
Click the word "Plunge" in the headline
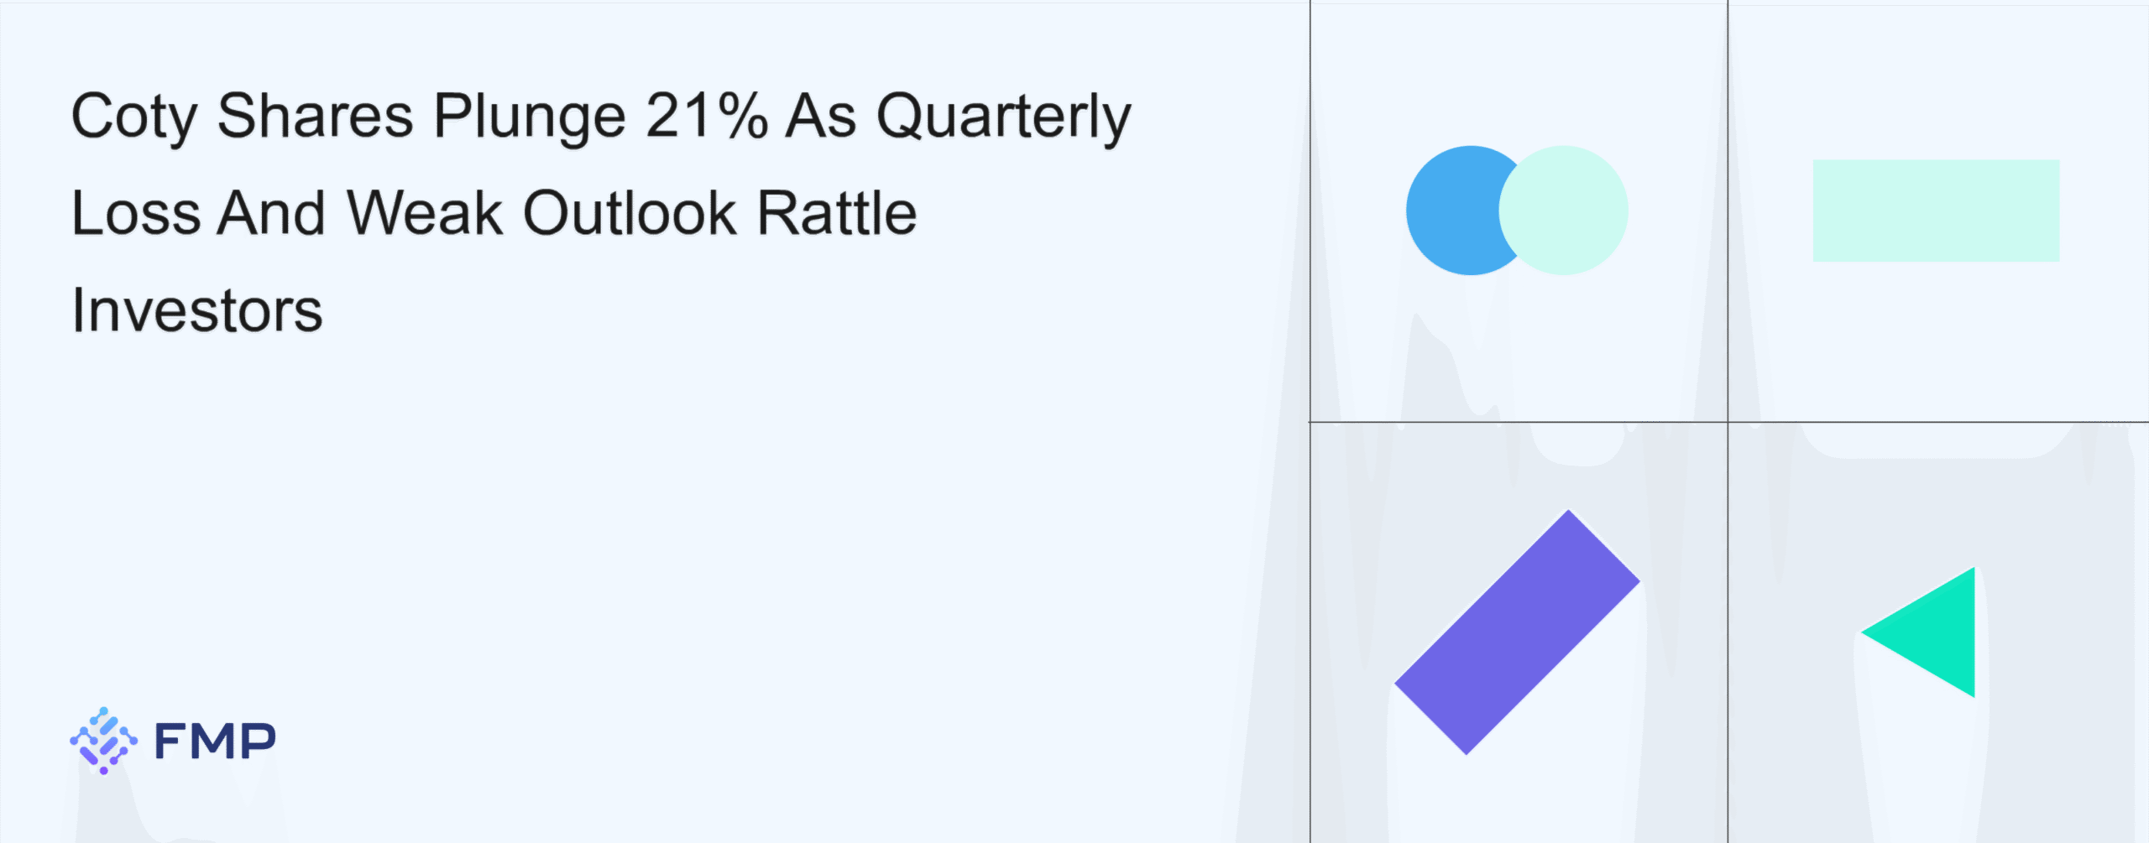(529, 117)
